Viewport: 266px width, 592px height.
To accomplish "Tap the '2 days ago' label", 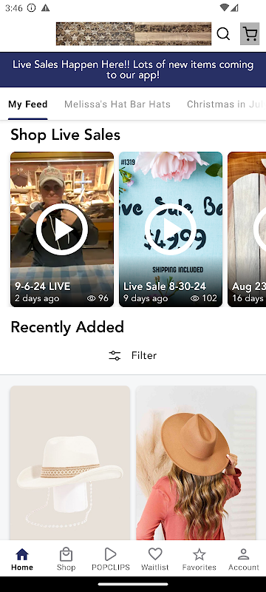I will [x=37, y=298].
